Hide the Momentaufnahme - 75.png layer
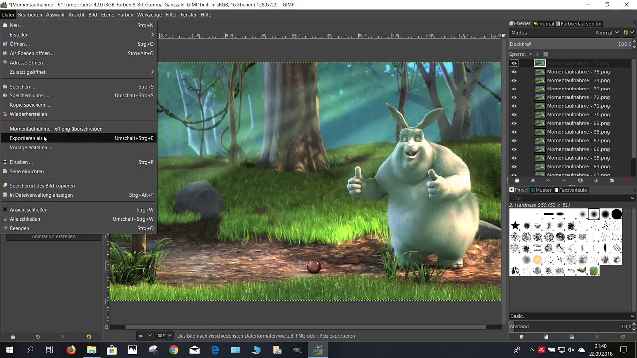The image size is (637, 358). coord(514,72)
